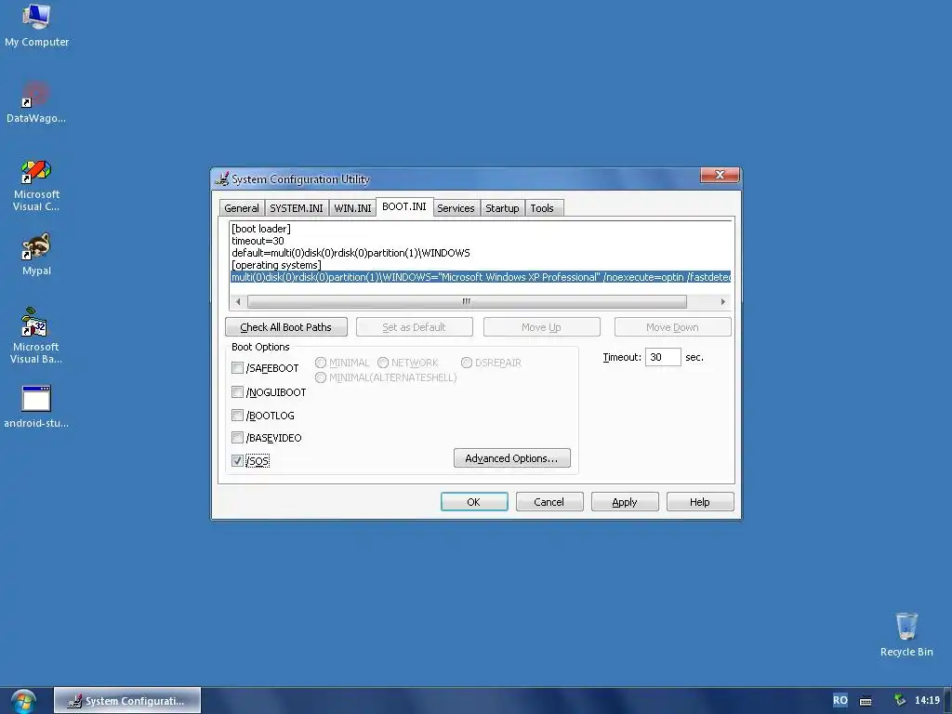
Task: Open the Services tab
Action: pyautogui.click(x=456, y=208)
